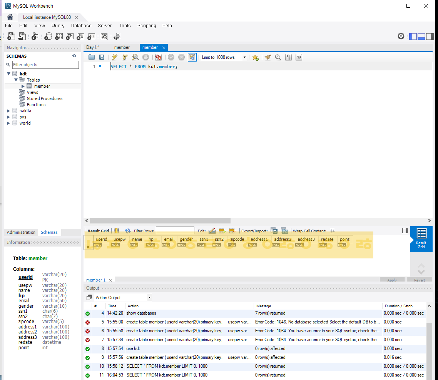The height and width of the screenshot is (380, 438).
Task: Open the Action Output dropdown
Action: [x=149, y=298]
